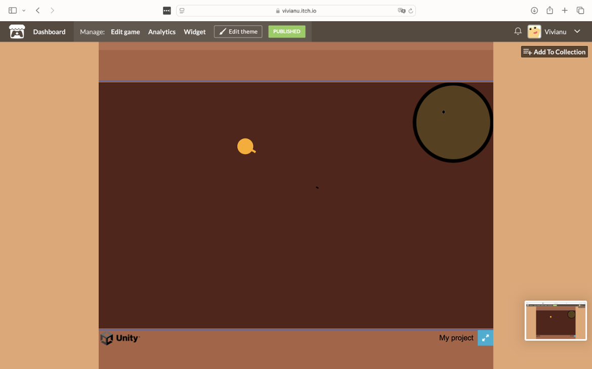Go to the Dashboard
The image size is (592, 369).
pyautogui.click(x=49, y=31)
